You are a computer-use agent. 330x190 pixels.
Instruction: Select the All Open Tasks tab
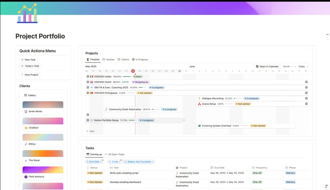(x=115, y=155)
